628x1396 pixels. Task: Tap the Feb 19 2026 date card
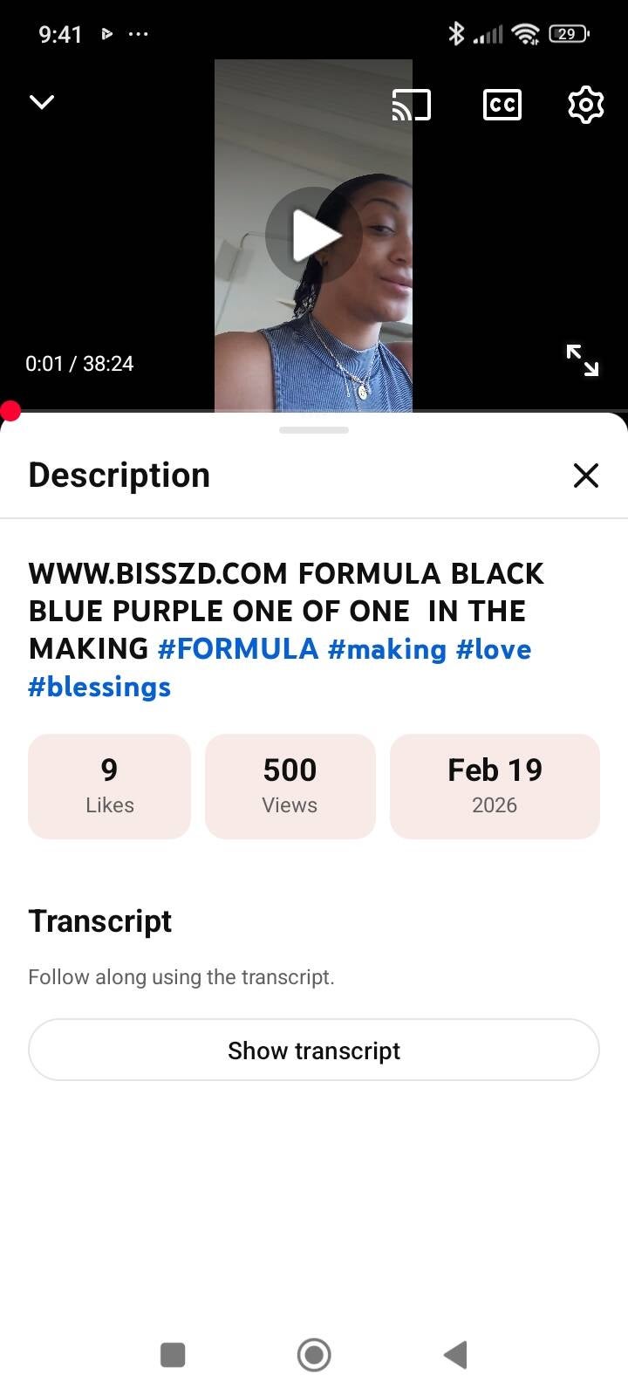click(x=495, y=786)
